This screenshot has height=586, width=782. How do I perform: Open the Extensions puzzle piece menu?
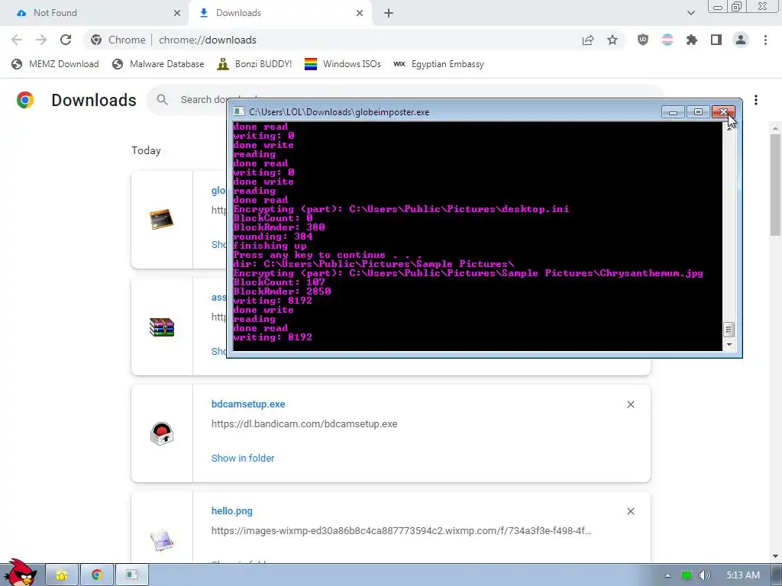pyautogui.click(x=692, y=40)
